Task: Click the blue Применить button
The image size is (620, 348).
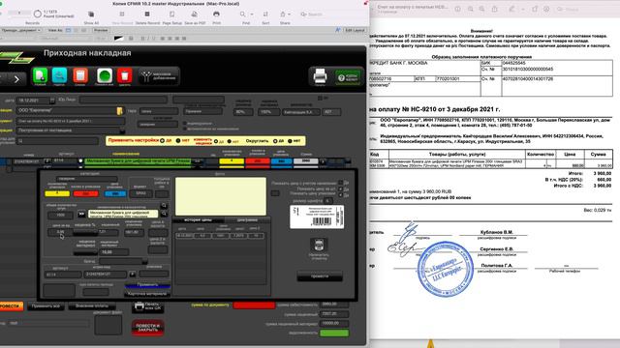Action: 147,285
